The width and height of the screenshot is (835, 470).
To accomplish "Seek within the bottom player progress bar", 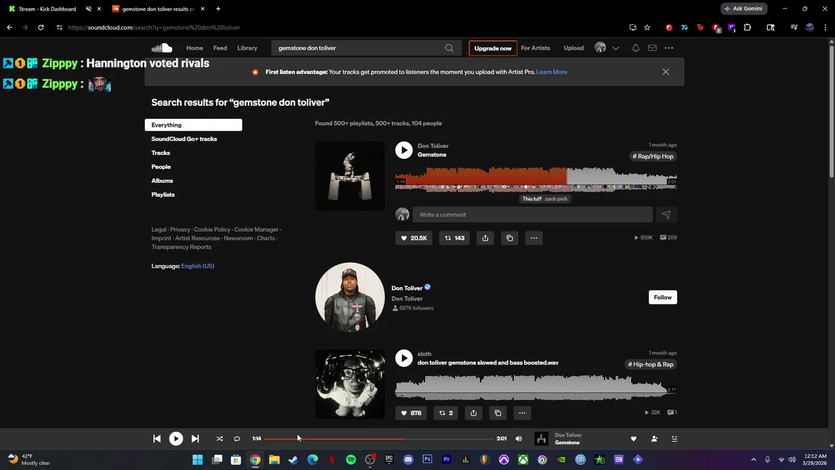I will [x=378, y=439].
